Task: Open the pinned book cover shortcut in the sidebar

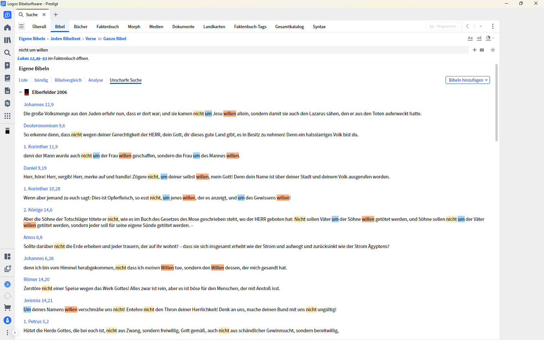Action: point(7,131)
